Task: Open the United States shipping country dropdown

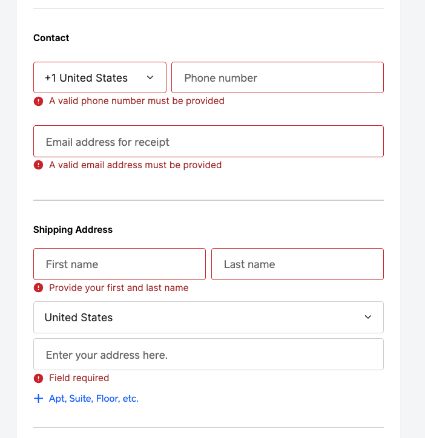Action: pyautogui.click(x=209, y=318)
